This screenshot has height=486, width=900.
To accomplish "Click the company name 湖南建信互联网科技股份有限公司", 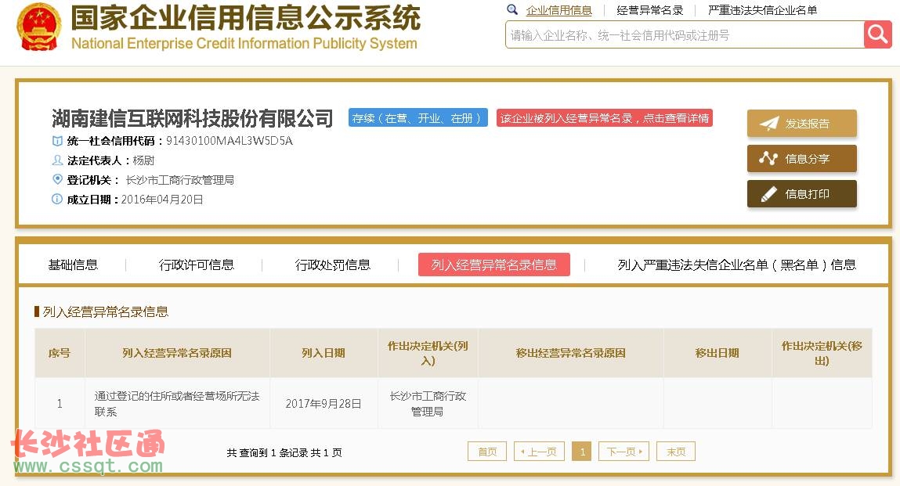I will [192, 118].
